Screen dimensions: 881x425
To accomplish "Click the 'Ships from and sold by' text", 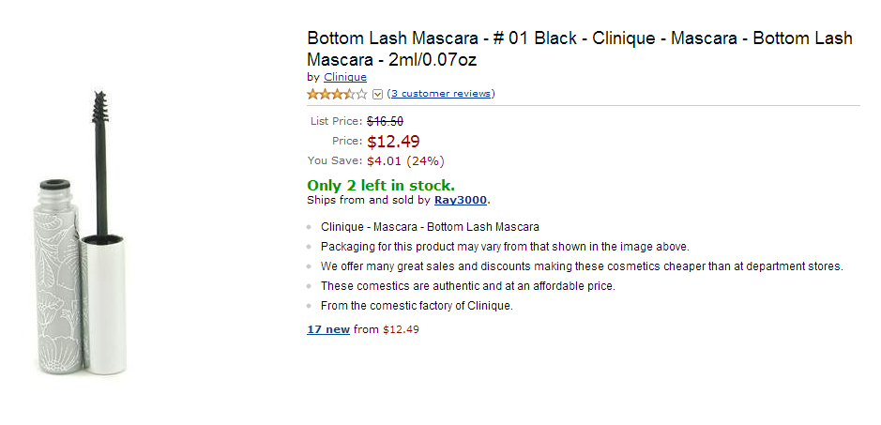I will 369,200.
